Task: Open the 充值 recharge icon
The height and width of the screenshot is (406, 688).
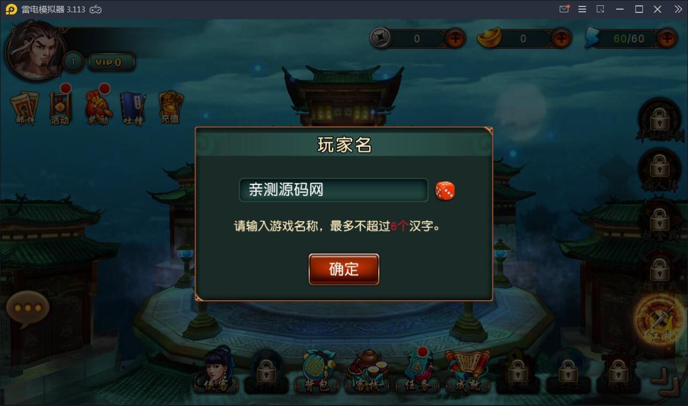Action: [170, 108]
